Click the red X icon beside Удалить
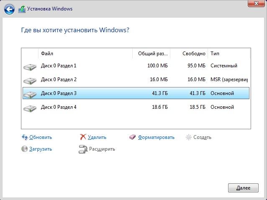Screen dimensions: 267x200 (83, 137)
